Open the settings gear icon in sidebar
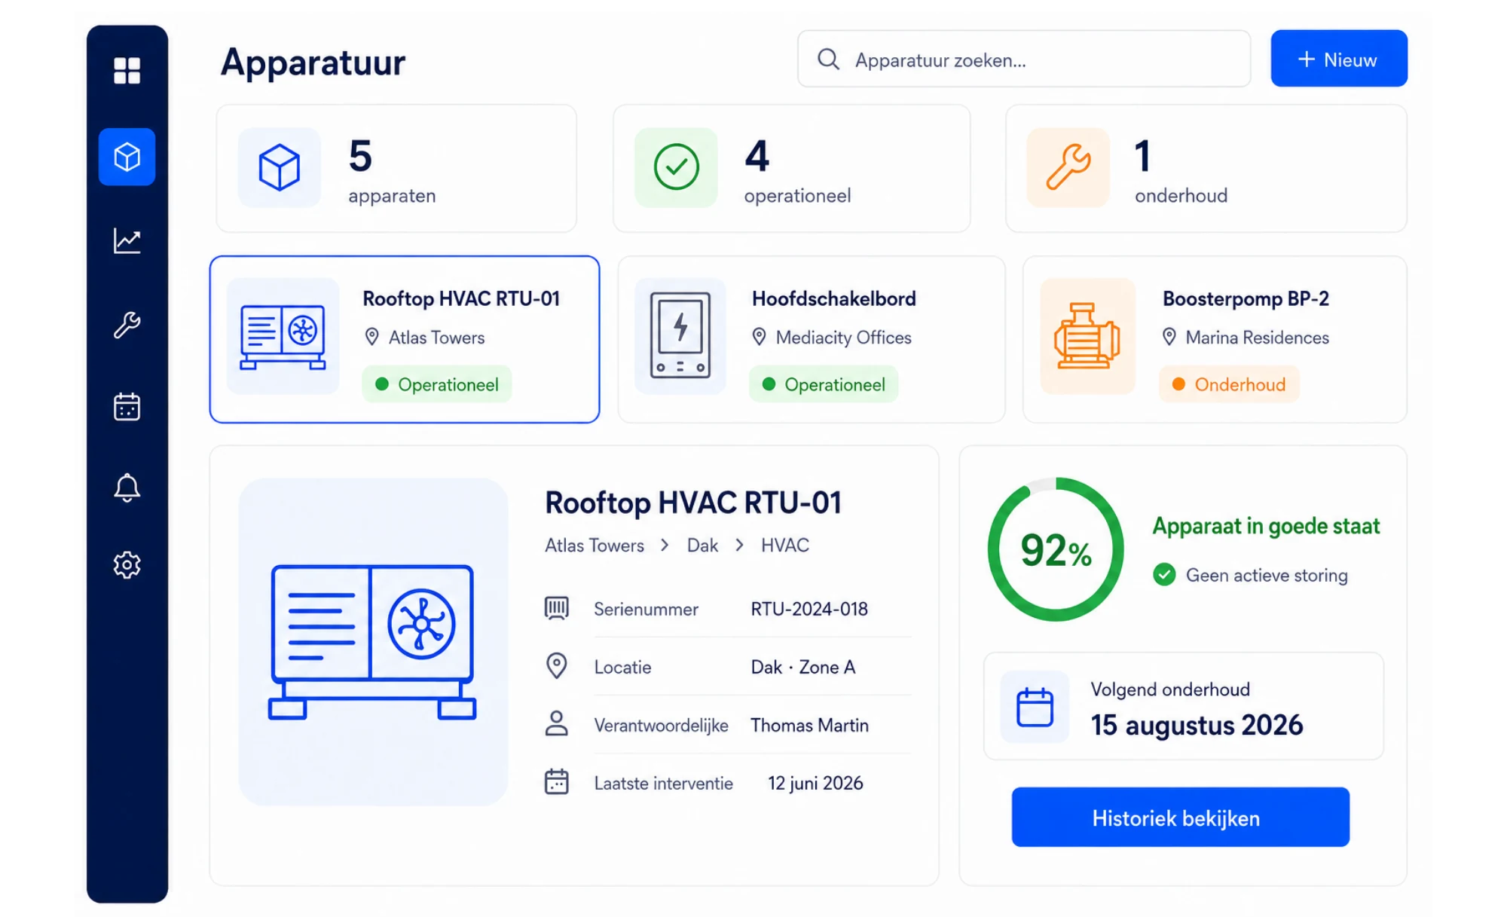 pyautogui.click(x=127, y=564)
